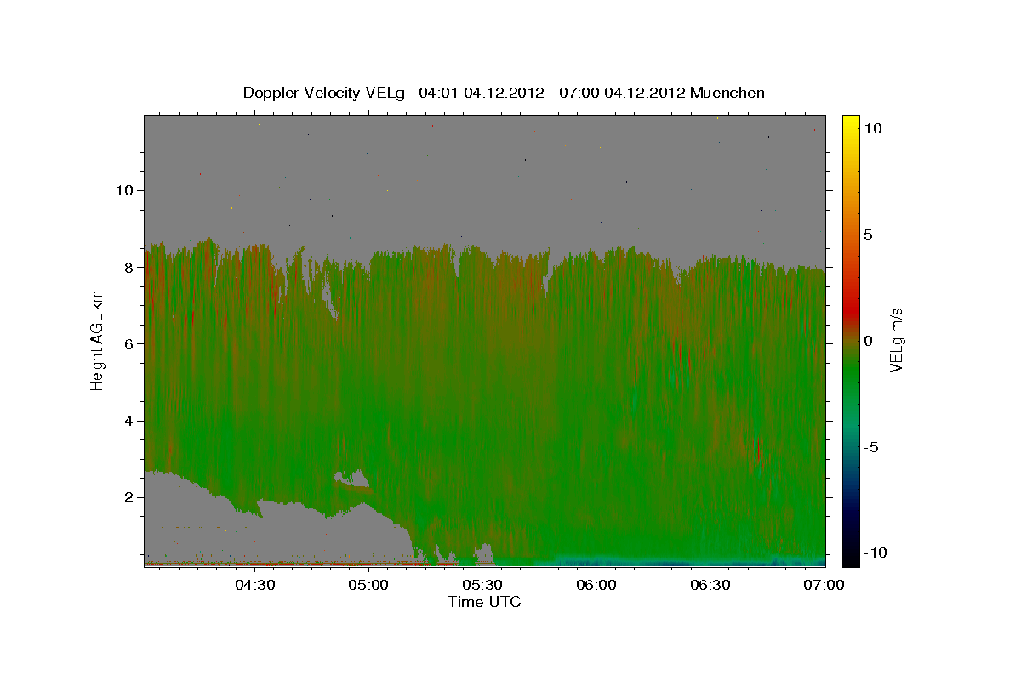Click the '07:00' time tick label
The width and height of the screenshot is (1021, 680).
coord(824,585)
